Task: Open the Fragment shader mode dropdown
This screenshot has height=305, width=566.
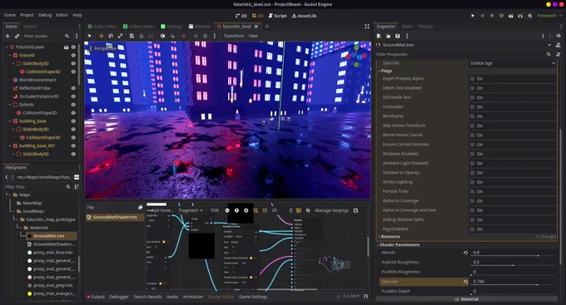Action: pyautogui.click(x=191, y=210)
